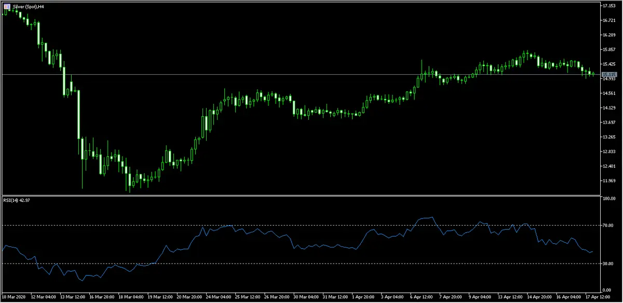The height and width of the screenshot is (303, 623).
Task: Click the 17.153 label on price axis
Action: tap(608, 6)
